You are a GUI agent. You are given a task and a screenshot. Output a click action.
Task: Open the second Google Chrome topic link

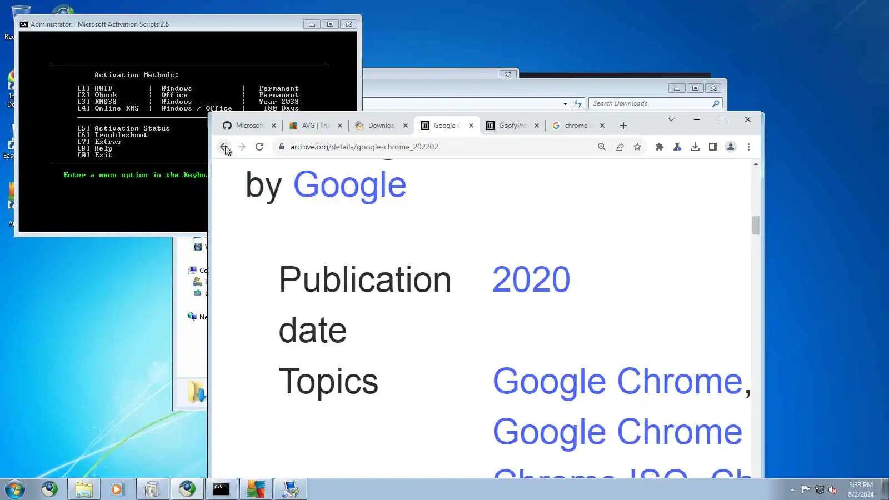pos(617,432)
